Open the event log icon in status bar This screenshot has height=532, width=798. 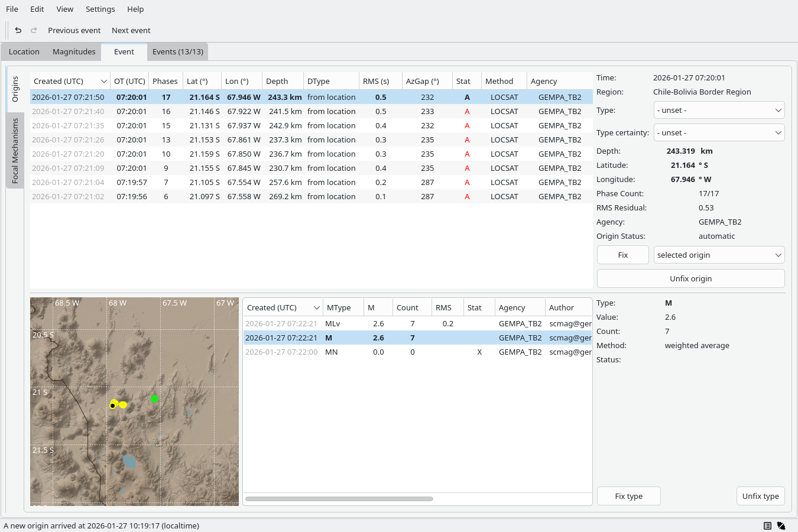[x=767, y=525]
